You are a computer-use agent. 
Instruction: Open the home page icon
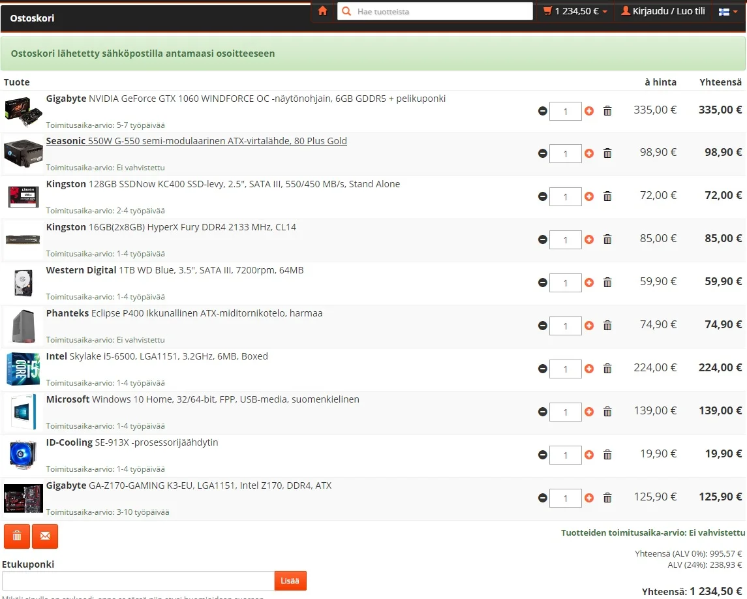(x=322, y=11)
